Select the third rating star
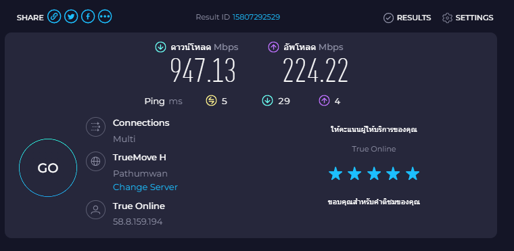Viewport: 514px width, 251px height. tap(374, 174)
